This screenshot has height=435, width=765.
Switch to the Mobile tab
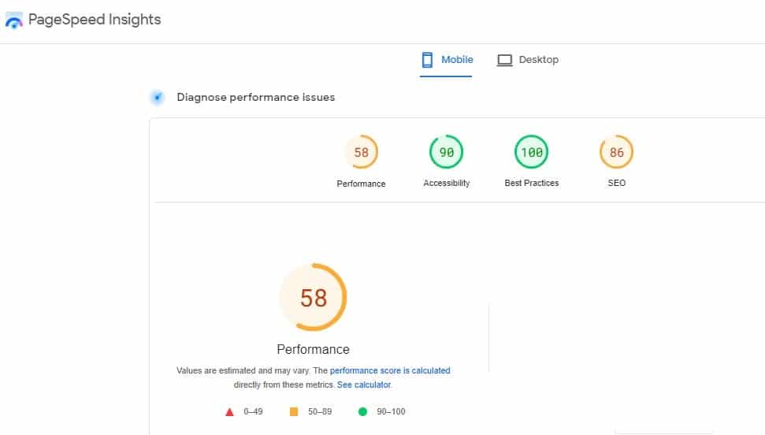click(x=446, y=60)
